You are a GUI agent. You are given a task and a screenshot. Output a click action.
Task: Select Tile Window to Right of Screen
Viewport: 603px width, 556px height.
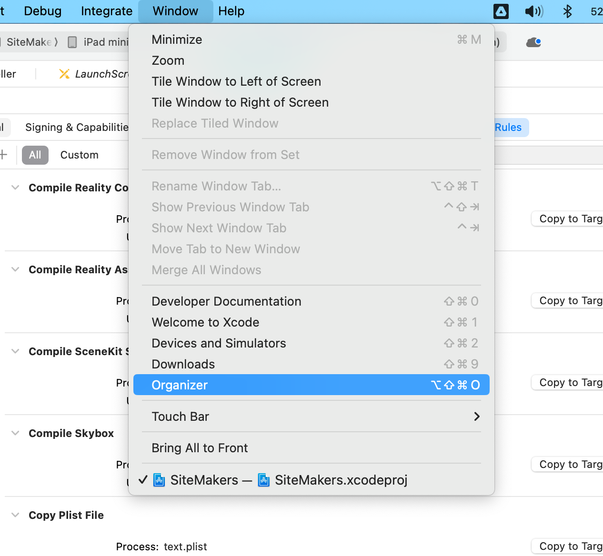point(312,102)
